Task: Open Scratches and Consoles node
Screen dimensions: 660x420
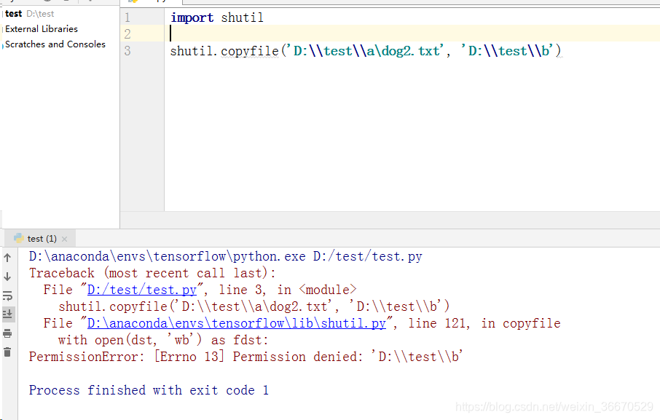Action: 55,44
